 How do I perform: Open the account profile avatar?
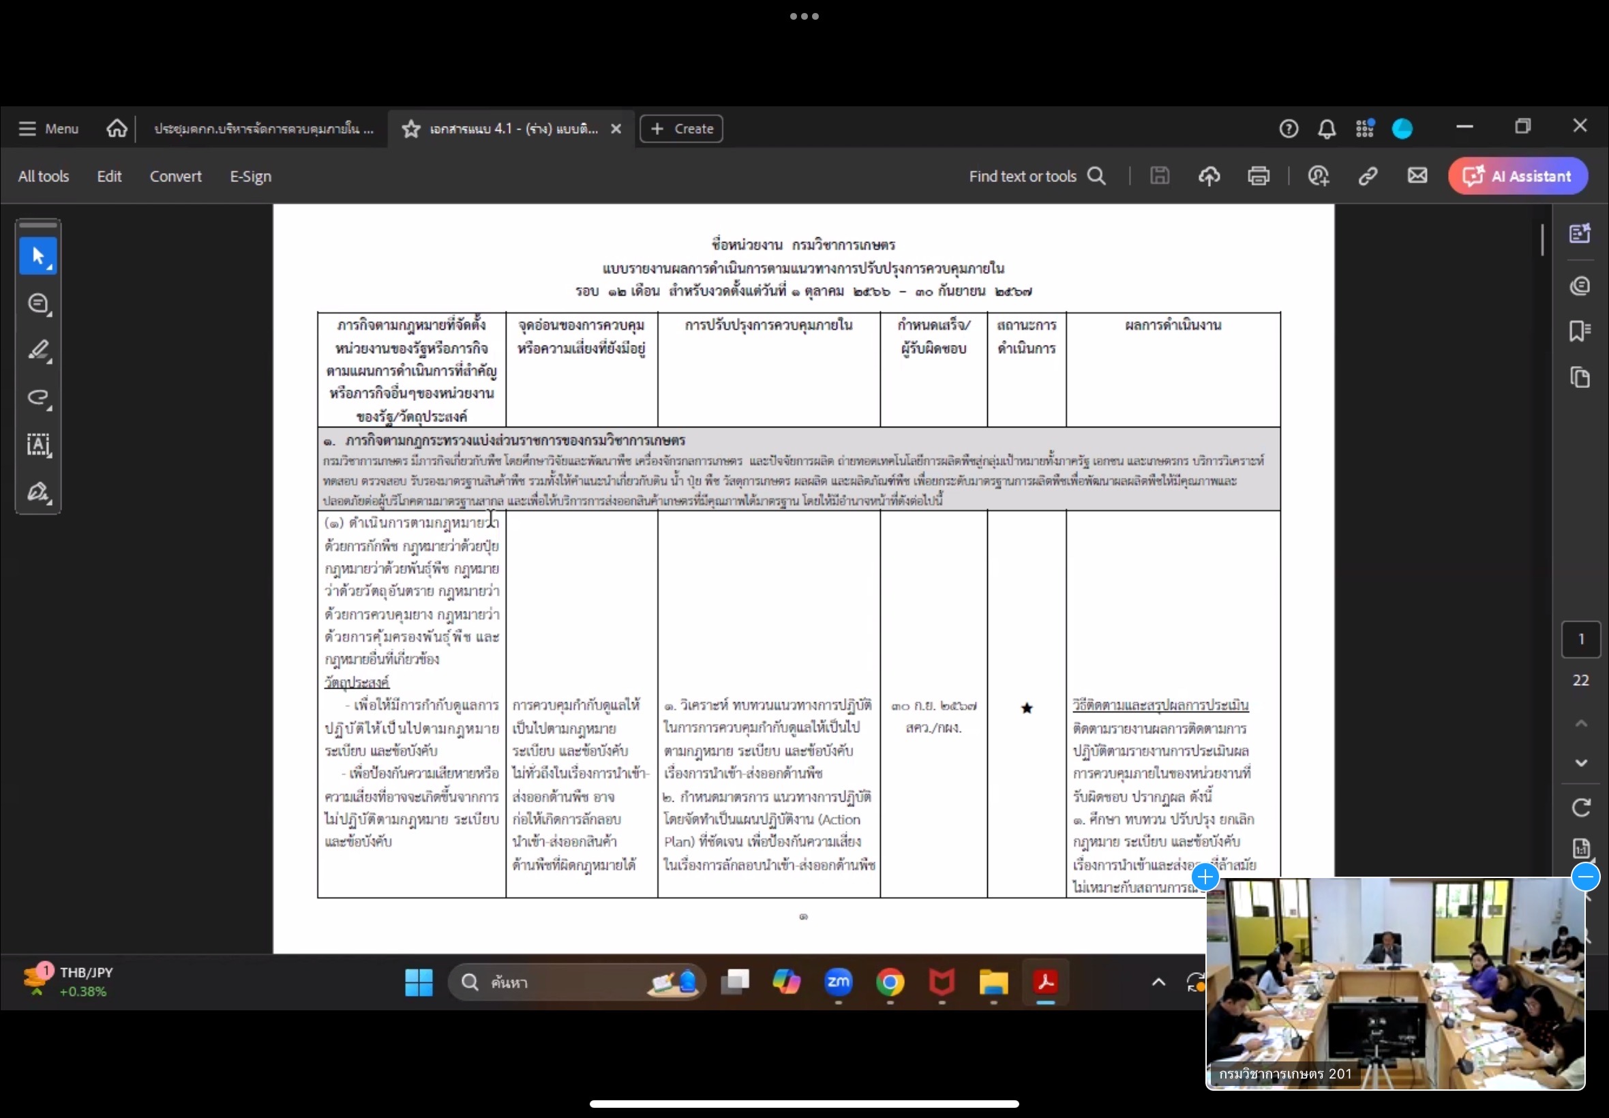pos(1402,129)
